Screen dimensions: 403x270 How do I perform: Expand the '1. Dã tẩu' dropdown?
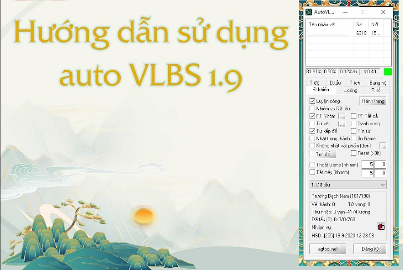pos(383,185)
